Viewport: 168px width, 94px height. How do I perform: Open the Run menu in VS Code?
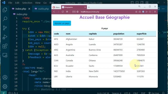click(x=52, y=3)
